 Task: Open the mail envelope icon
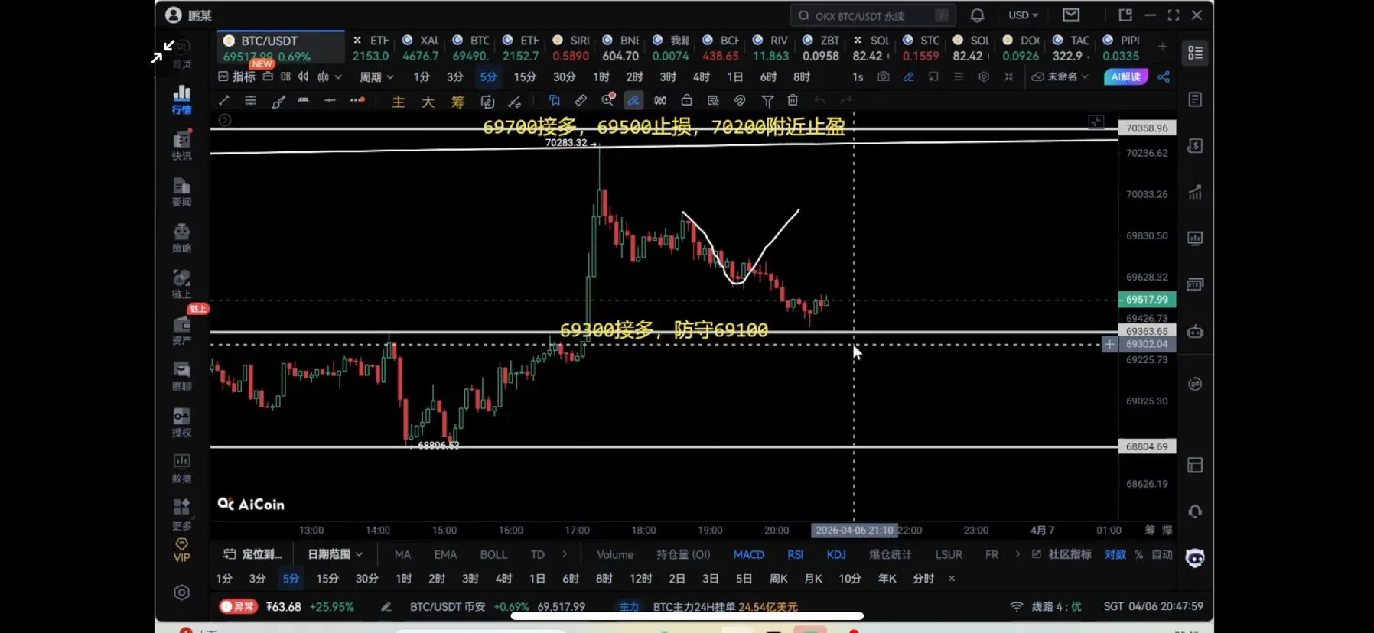coord(1071,15)
